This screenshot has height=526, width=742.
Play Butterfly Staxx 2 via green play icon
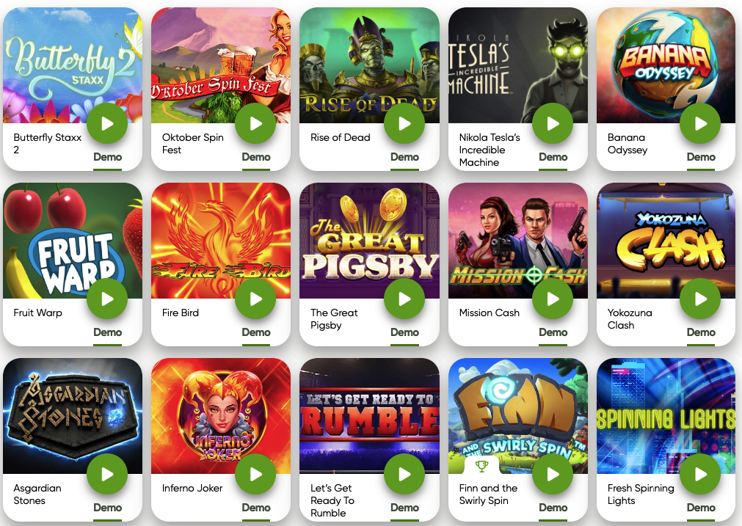107,123
